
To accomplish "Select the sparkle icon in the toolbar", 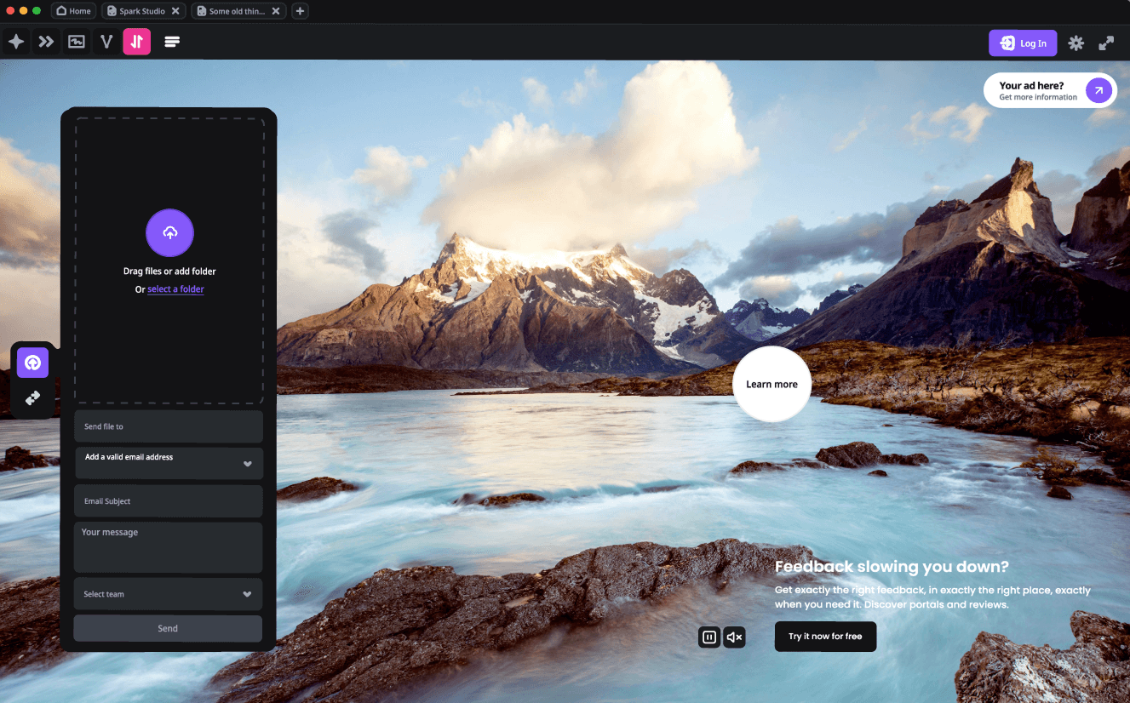I will (x=15, y=42).
